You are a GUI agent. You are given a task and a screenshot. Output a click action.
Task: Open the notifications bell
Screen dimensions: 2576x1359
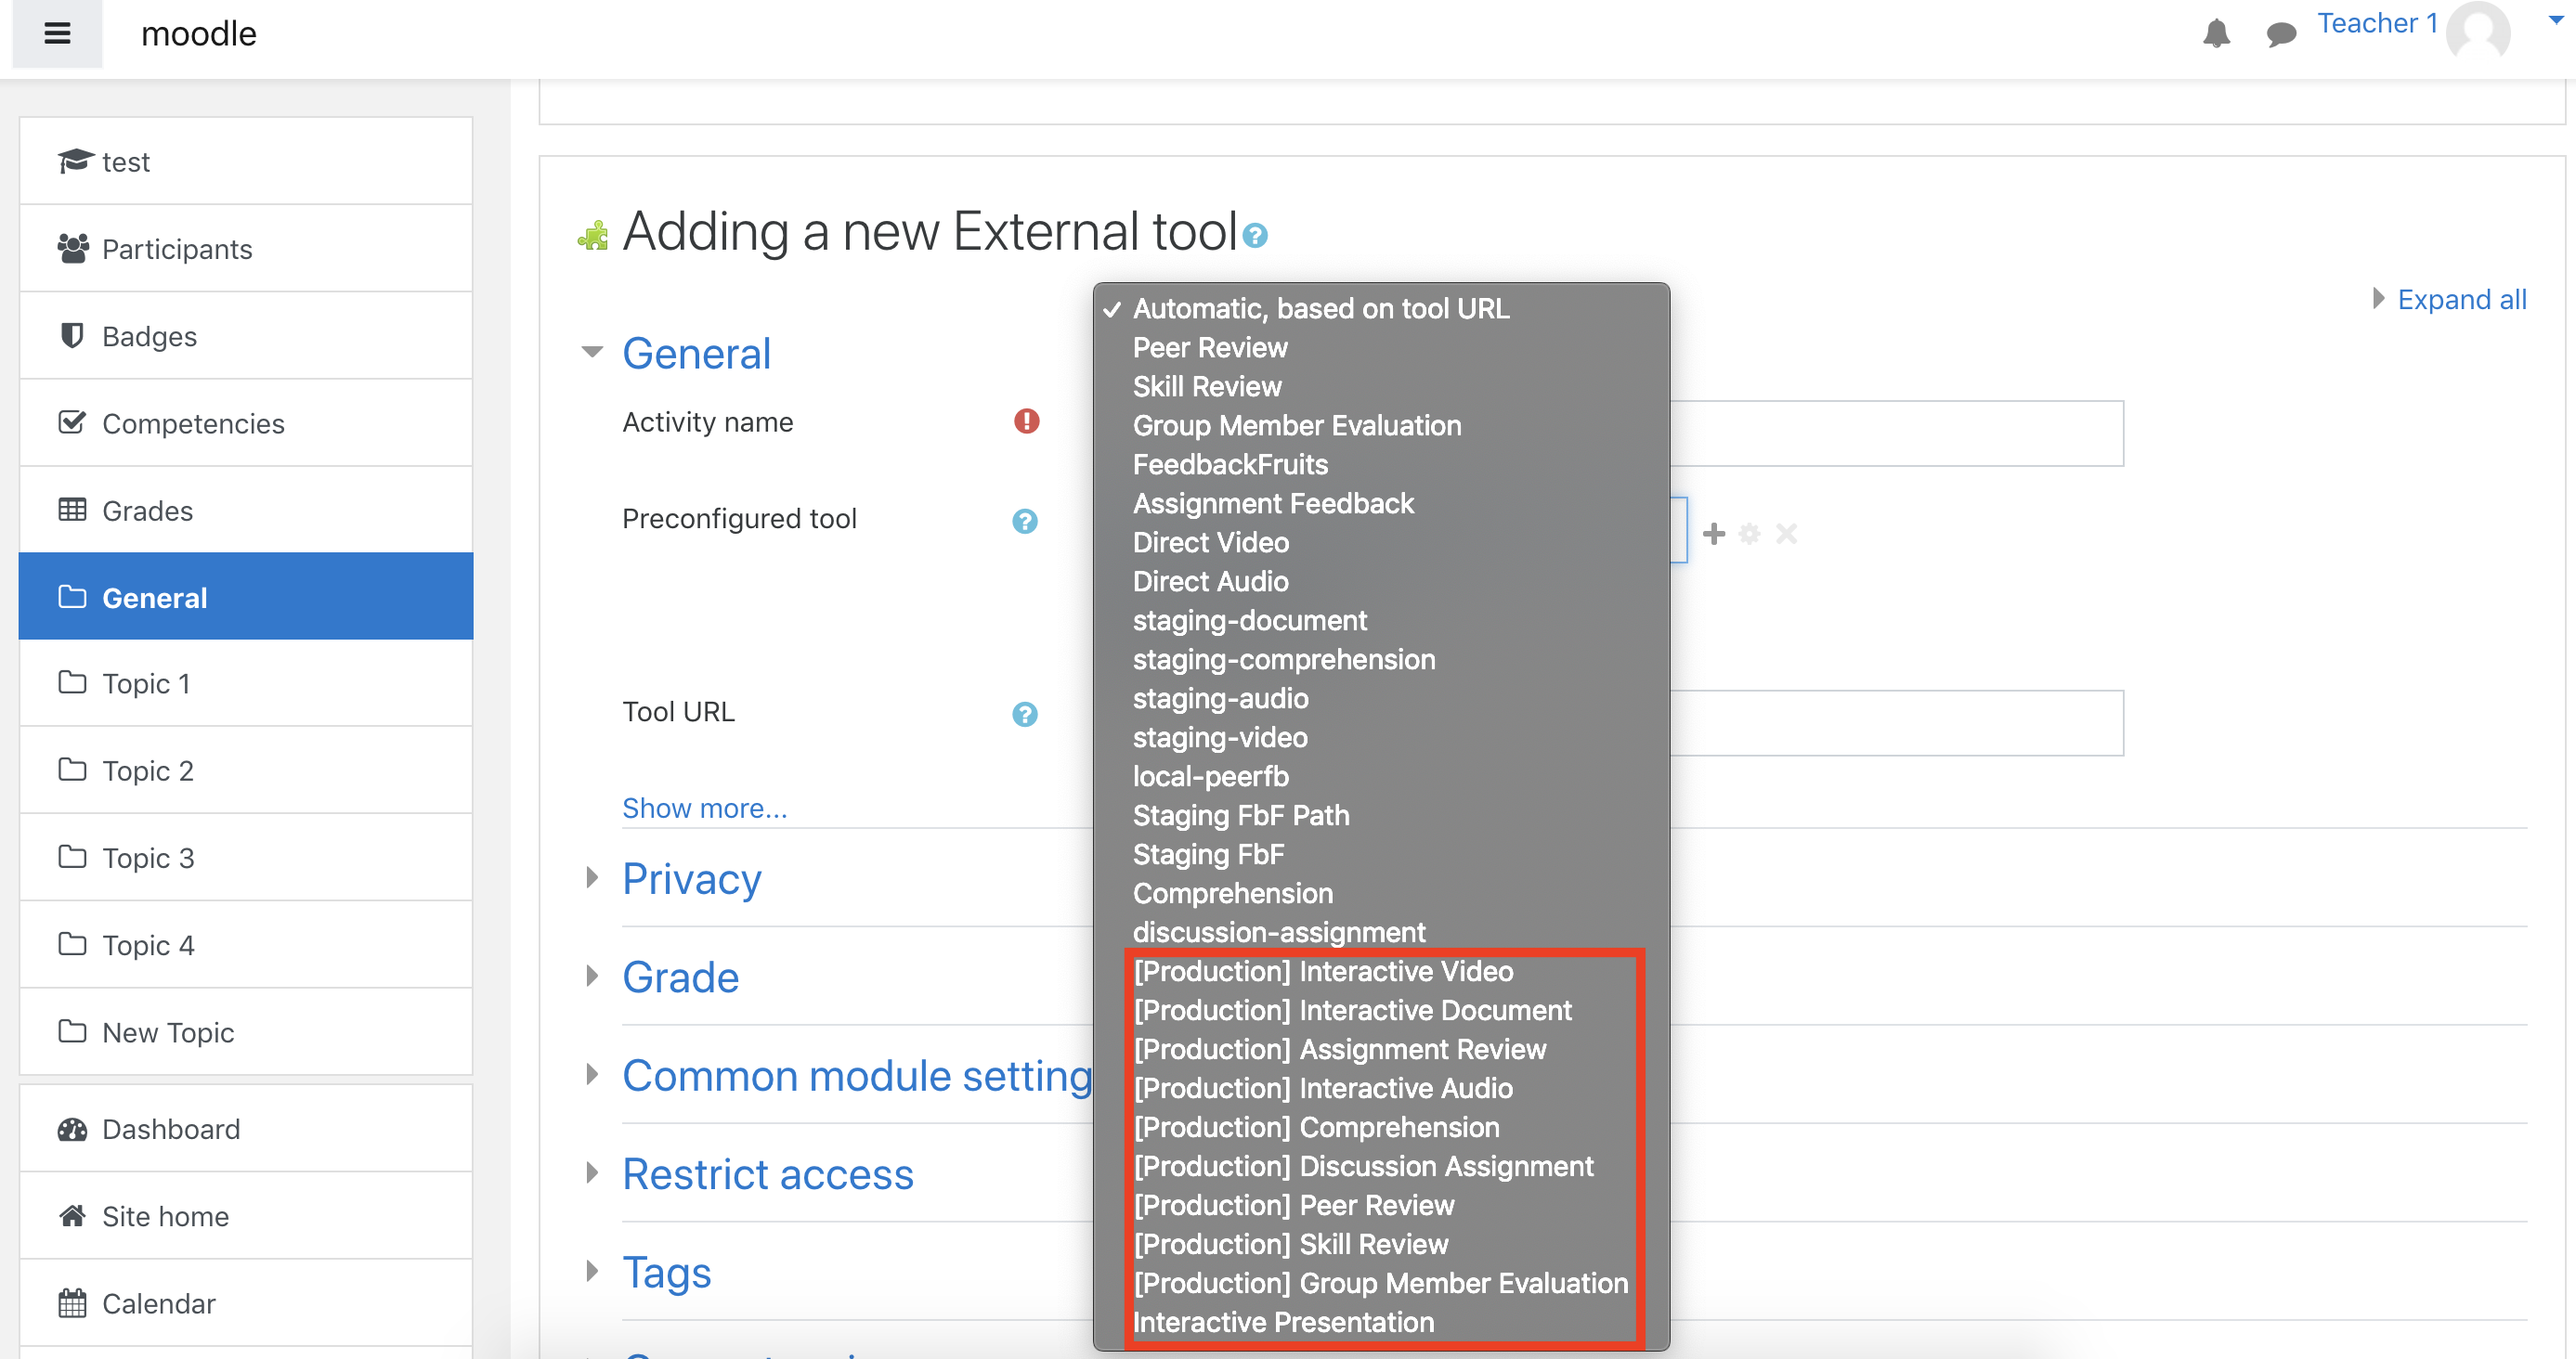2216,33
